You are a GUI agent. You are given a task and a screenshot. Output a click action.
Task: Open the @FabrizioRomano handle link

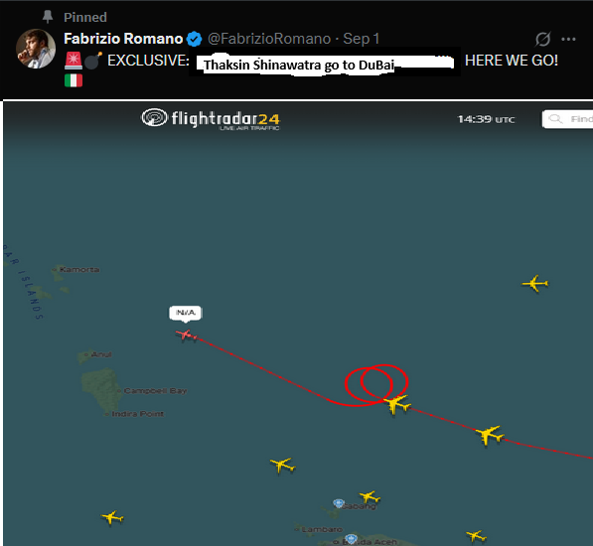pyautogui.click(x=269, y=39)
